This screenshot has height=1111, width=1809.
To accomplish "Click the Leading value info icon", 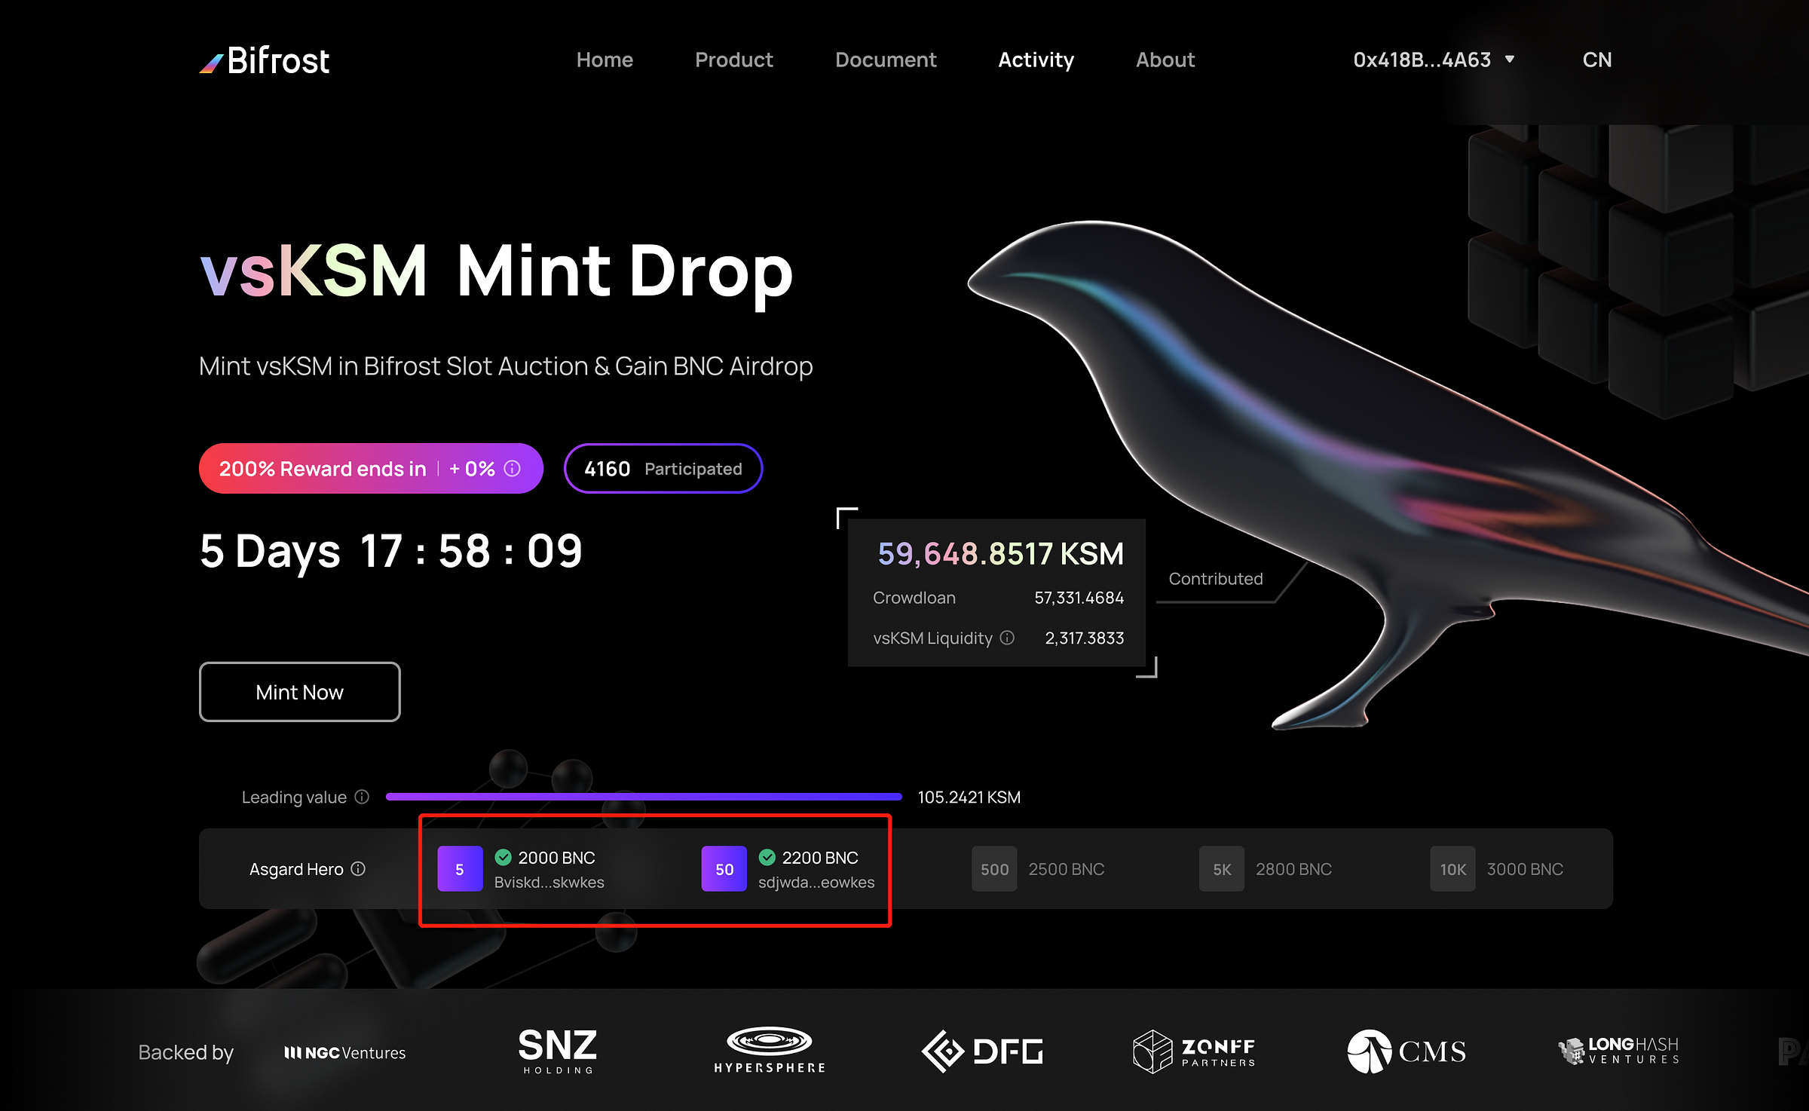I will pyautogui.click(x=363, y=797).
